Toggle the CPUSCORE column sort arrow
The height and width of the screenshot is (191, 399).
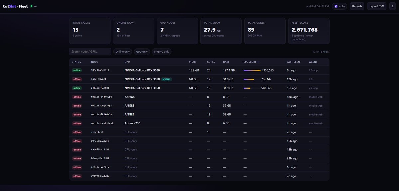(x=258, y=62)
